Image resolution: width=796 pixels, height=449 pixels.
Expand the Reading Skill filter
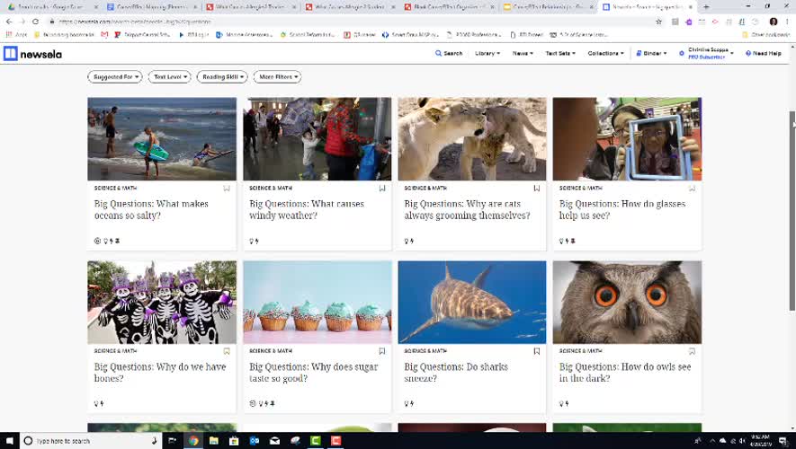(x=222, y=77)
